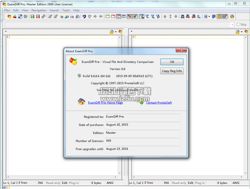The height and width of the screenshot is (189, 250).
Task: Open the Tools menu
Action: pyautogui.click(x=66, y=10)
